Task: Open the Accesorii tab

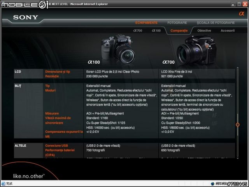Action: point(228,31)
